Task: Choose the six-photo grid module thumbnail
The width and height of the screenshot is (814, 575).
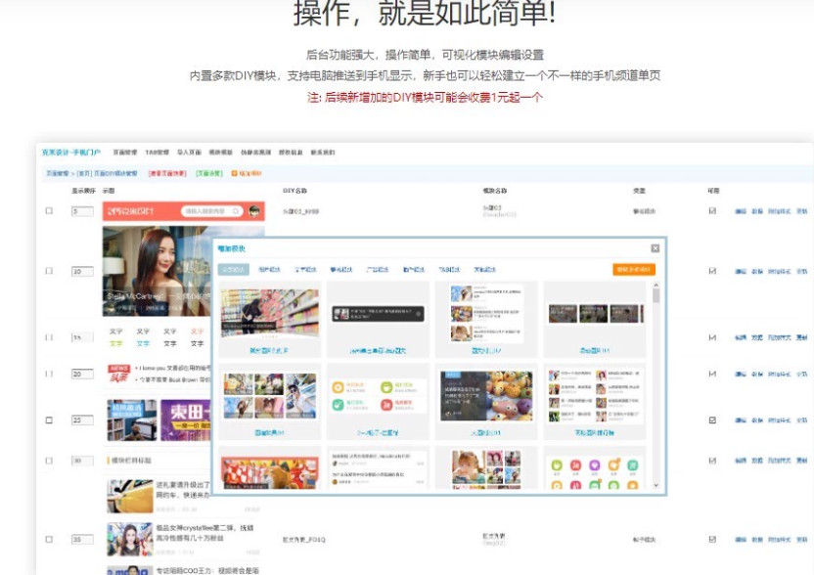Action: pyautogui.click(x=268, y=396)
